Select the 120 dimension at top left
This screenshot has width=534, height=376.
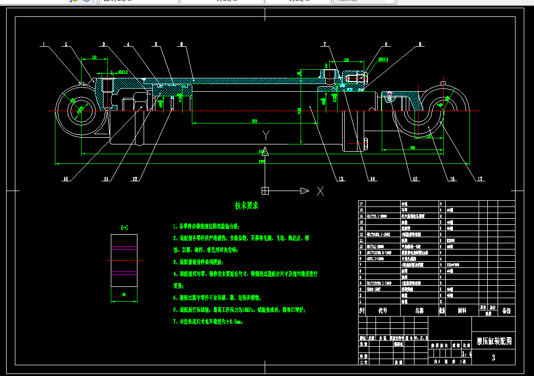click(x=94, y=57)
